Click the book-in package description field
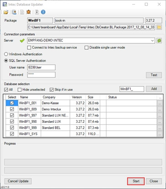 (x=99, y=21)
